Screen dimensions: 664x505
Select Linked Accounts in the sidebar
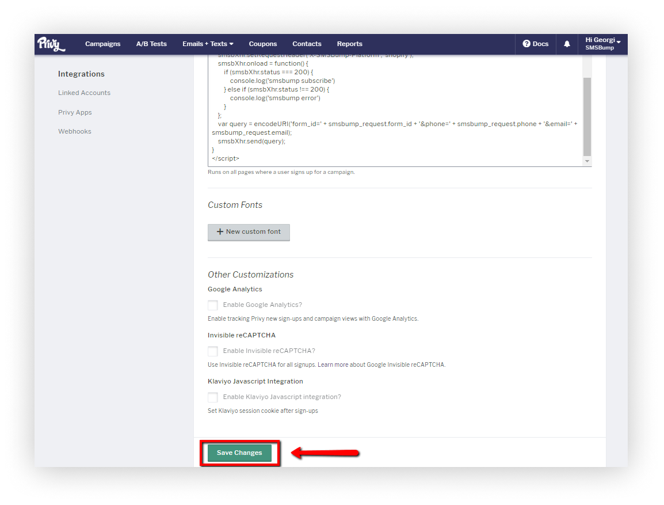(84, 93)
